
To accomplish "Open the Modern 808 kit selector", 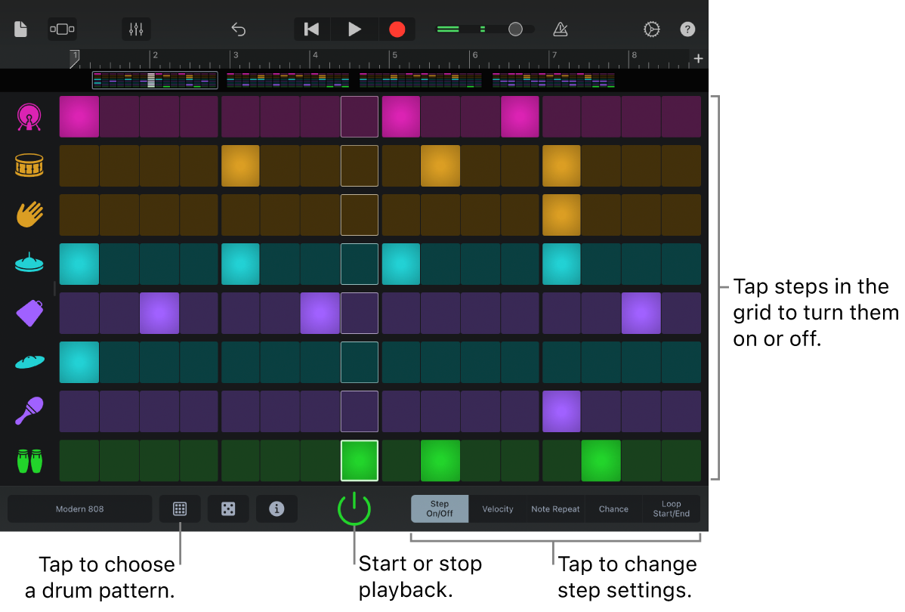I will pos(79,508).
